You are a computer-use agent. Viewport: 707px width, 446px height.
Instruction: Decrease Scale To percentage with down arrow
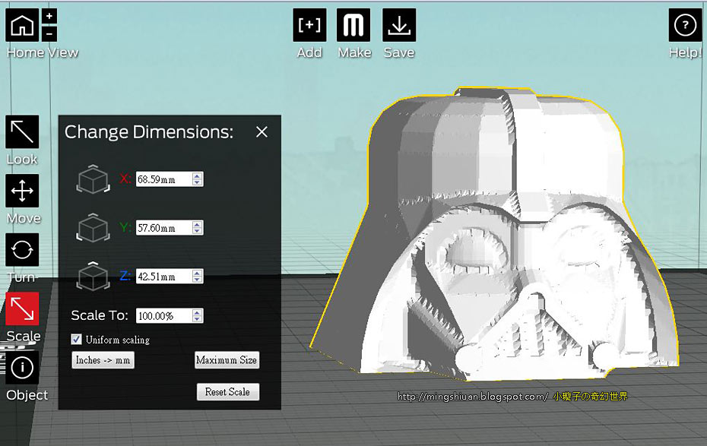click(x=197, y=319)
